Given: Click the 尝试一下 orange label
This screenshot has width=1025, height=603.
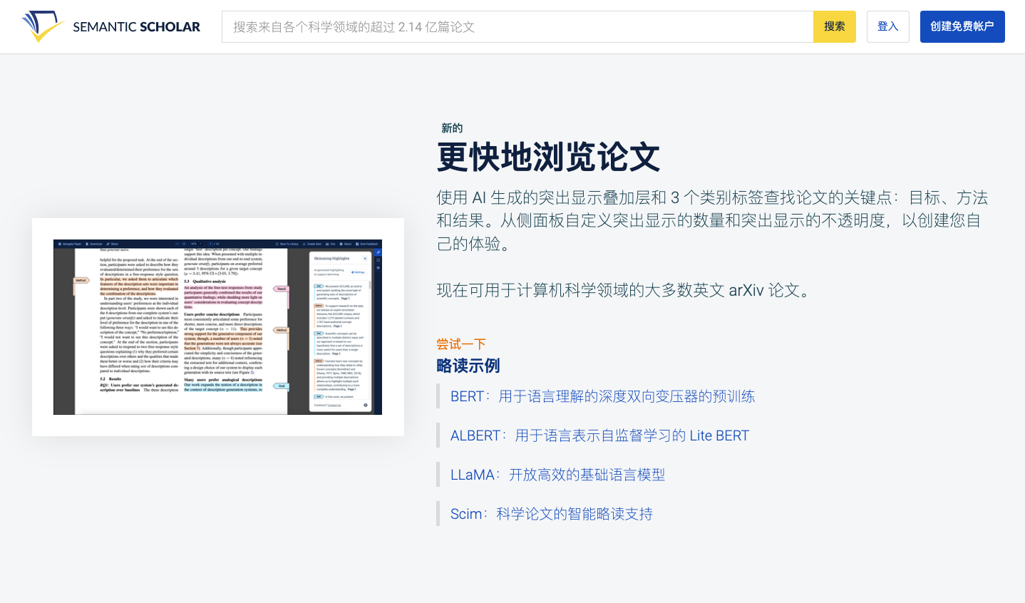Looking at the screenshot, I should pyautogui.click(x=461, y=344).
